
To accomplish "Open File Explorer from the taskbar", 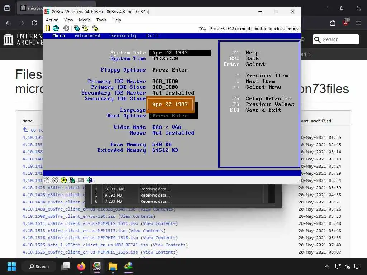I will click(x=113, y=266).
